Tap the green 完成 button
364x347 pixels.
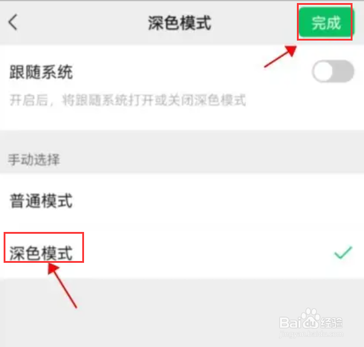click(x=325, y=22)
